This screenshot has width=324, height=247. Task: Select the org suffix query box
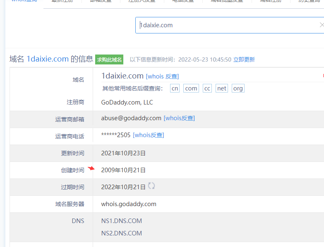(x=238, y=88)
